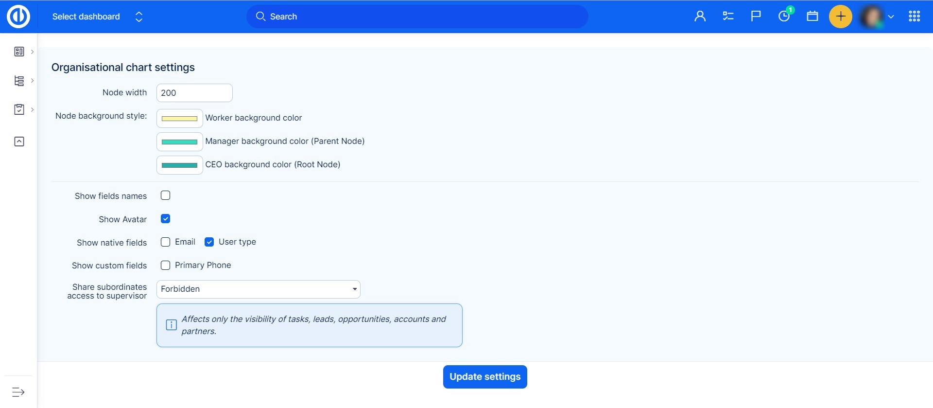Uncheck the Show Avatar checkbox
Viewport: 933px width, 408px height.
click(166, 219)
